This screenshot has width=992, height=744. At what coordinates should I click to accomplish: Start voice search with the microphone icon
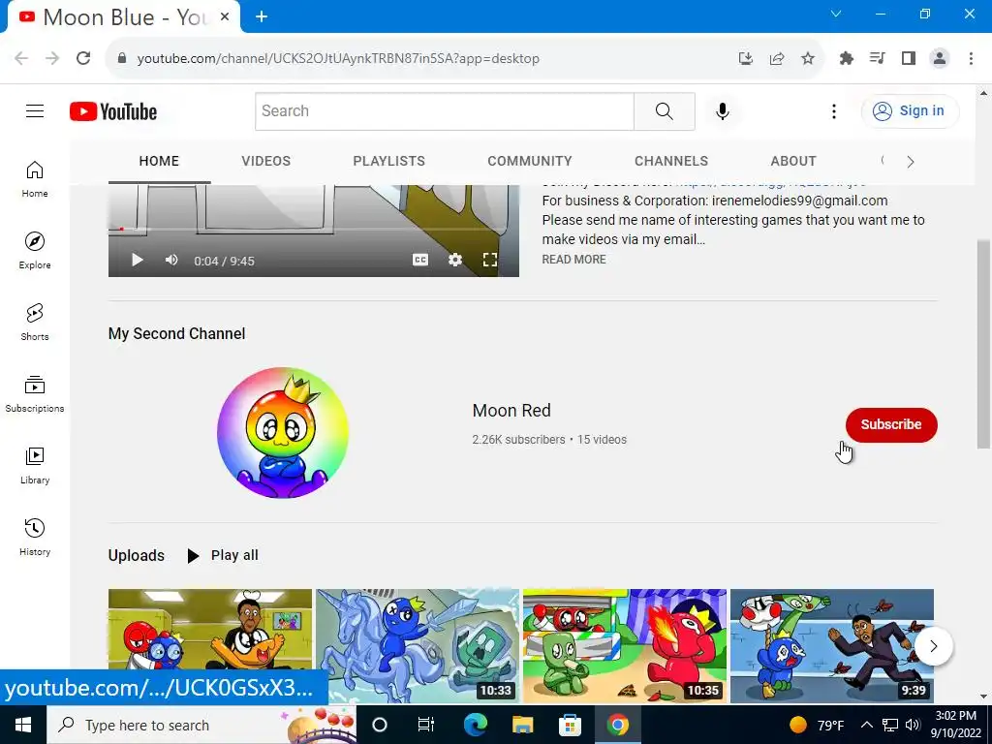723,111
